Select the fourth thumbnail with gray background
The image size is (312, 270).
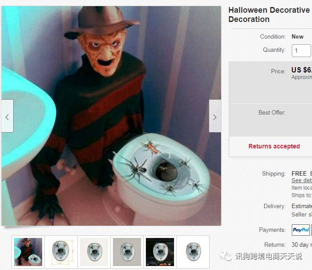pos(127,252)
